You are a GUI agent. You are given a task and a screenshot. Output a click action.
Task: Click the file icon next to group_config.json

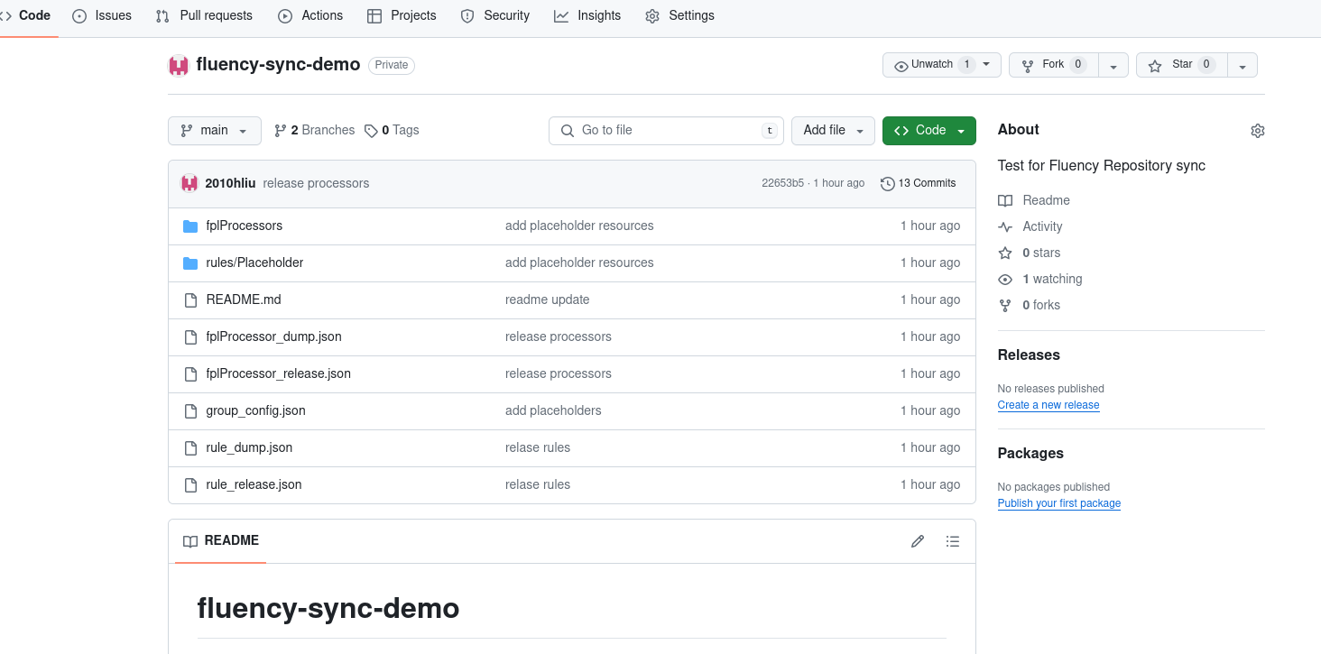coord(190,410)
